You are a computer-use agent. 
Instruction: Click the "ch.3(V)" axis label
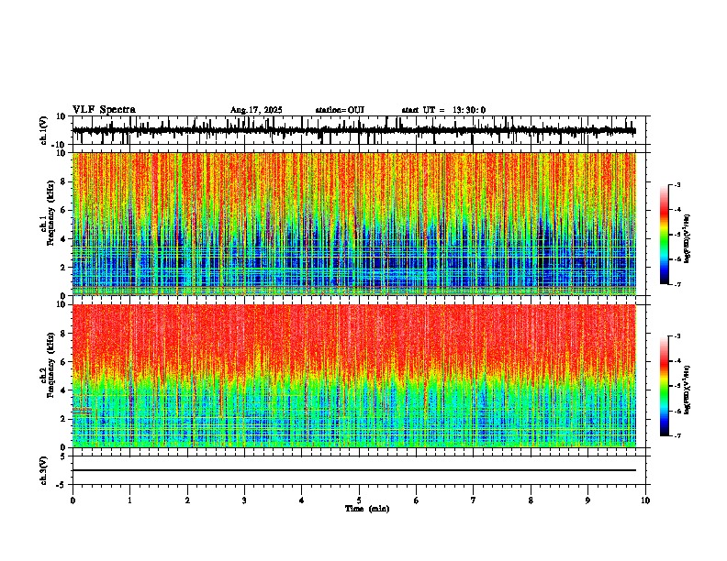click(44, 471)
